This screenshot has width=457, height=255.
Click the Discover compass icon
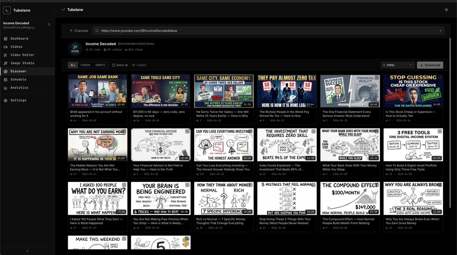click(x=6, y=71)
